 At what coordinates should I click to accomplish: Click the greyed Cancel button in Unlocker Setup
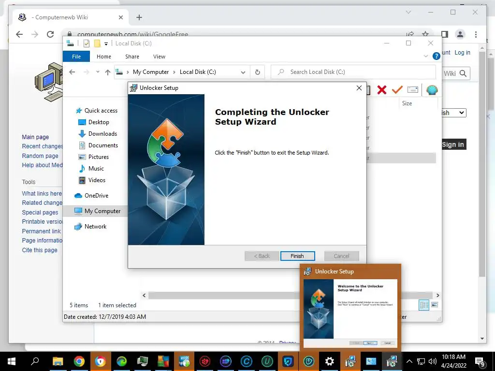click(x=342, y=256)
